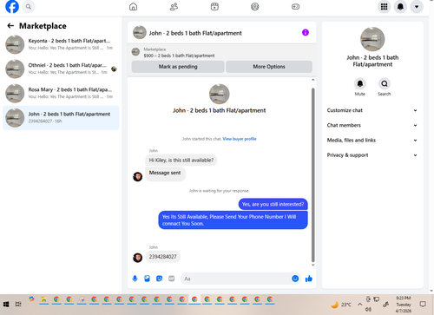Send a thumbs-up like

[309, 279]
